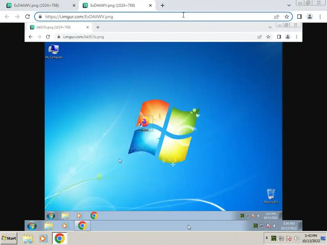This screenshot has height=245, width=327.
Task: Open 3:43 PM clock in real taskbar
Action: click(311, 238)
